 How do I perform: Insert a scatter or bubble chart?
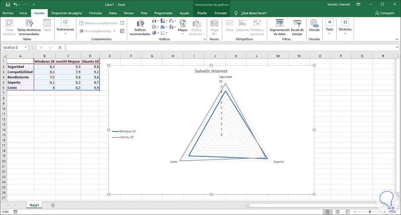(164, 33)
